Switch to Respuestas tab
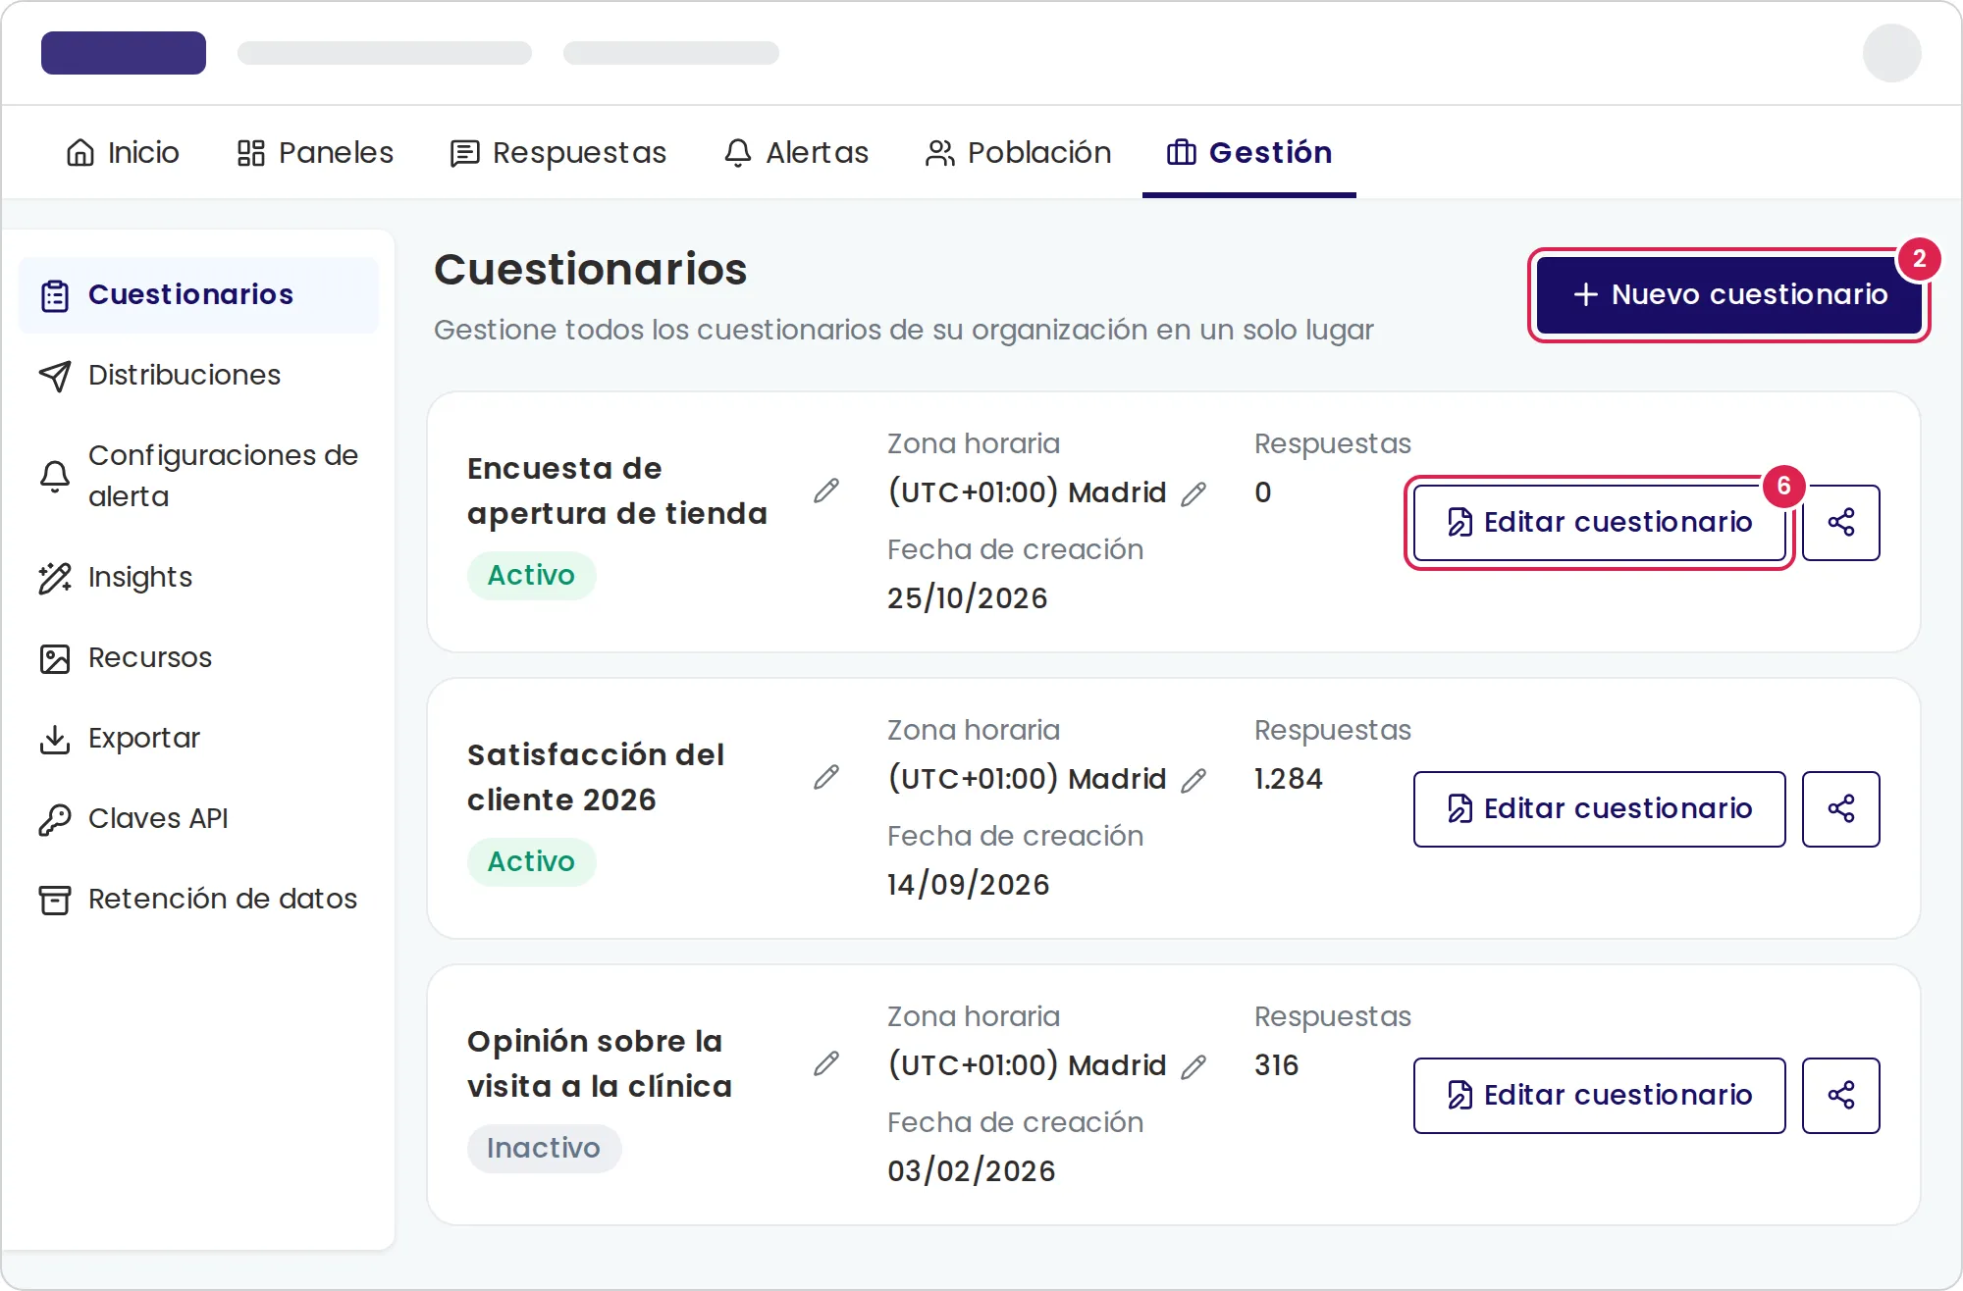The image size is (1963, 1291). point(557,152)
